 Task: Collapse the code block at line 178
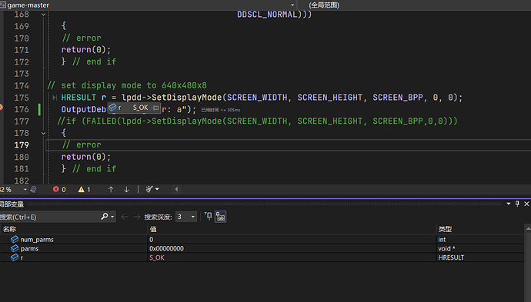[43, 133]
